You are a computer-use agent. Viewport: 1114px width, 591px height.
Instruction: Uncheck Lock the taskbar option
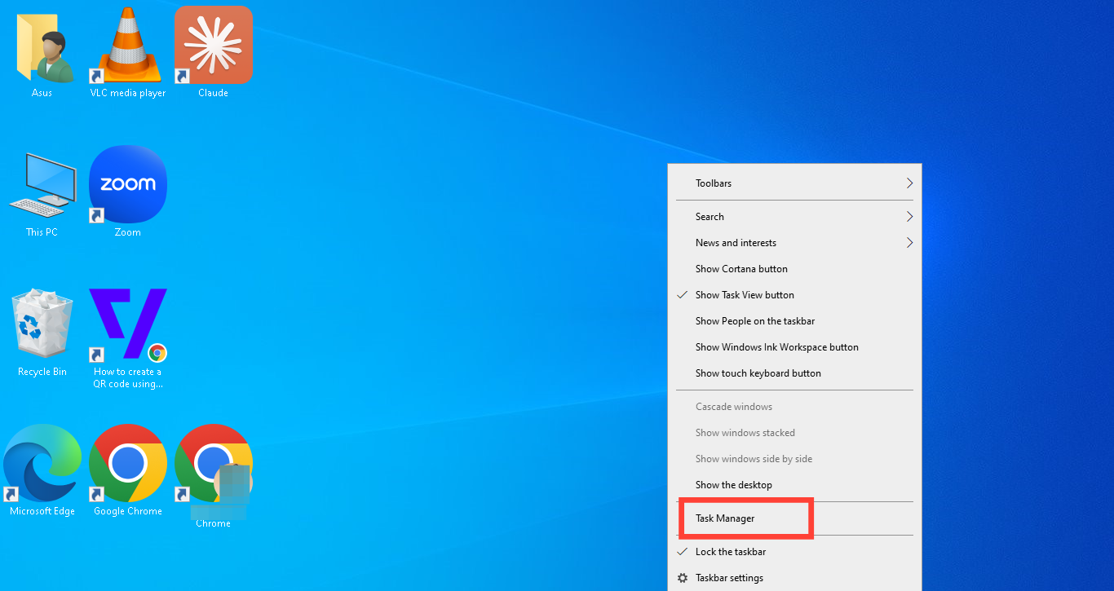[795, 552]
